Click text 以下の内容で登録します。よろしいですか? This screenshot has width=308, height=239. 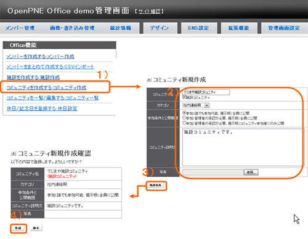tap(46, 162)
